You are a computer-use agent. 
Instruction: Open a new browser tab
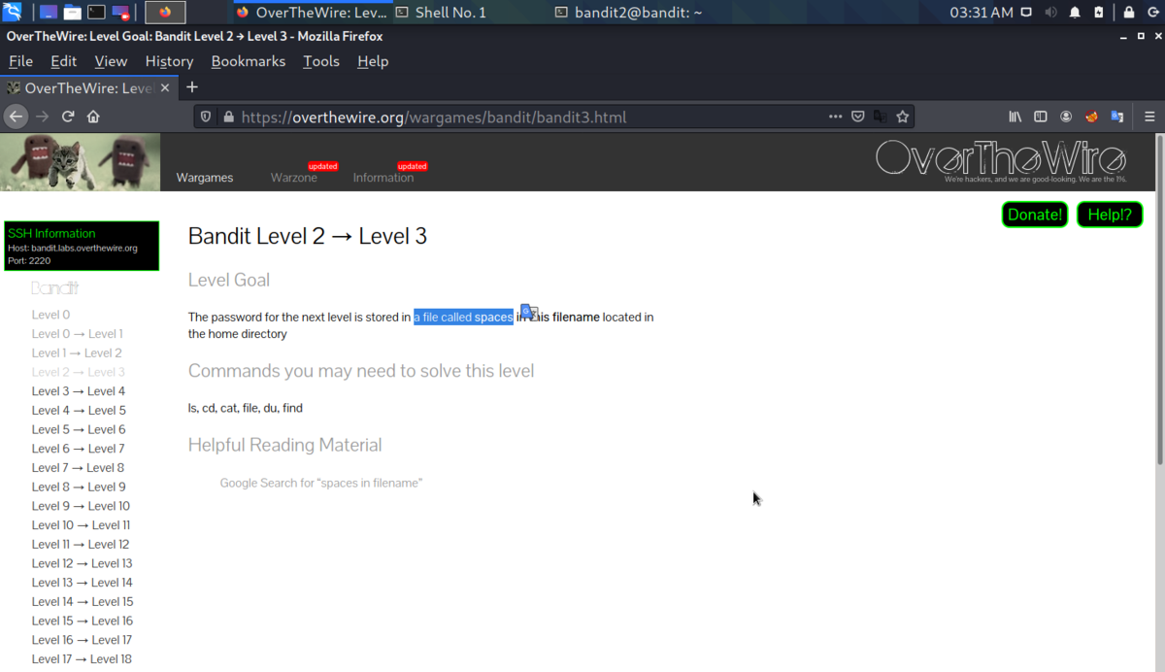coord(191,87)
